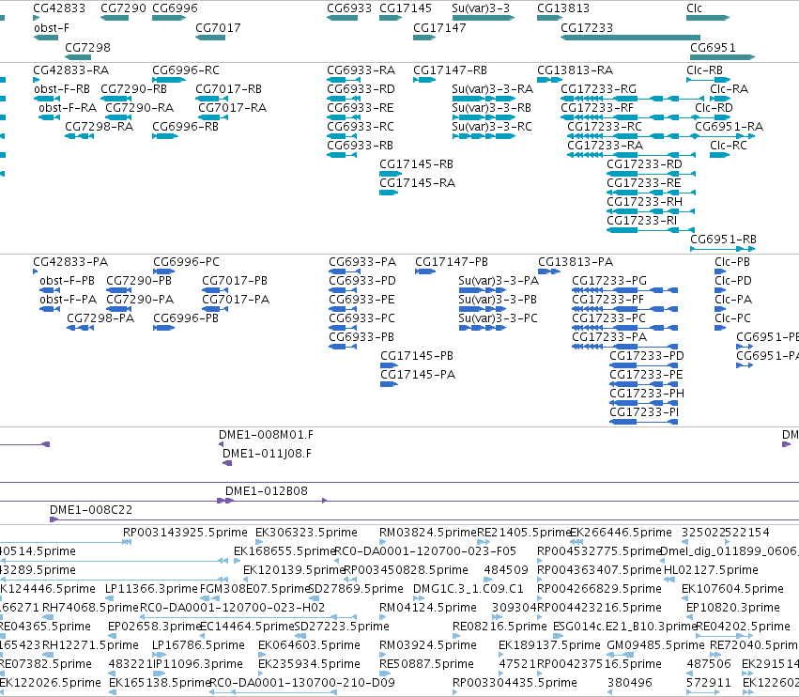
Task: Click protein CG17147-PB
Action: [x=451, y=262]
